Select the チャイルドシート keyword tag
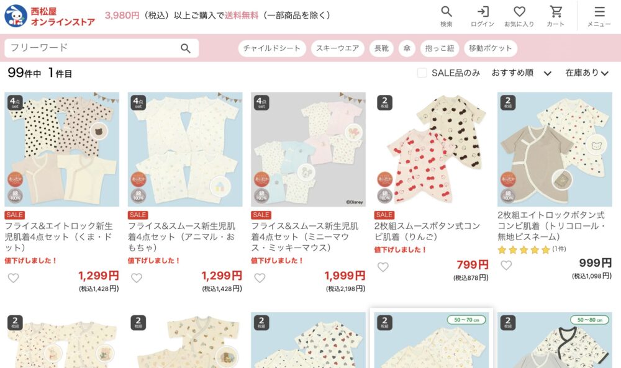 click(272, 48)
